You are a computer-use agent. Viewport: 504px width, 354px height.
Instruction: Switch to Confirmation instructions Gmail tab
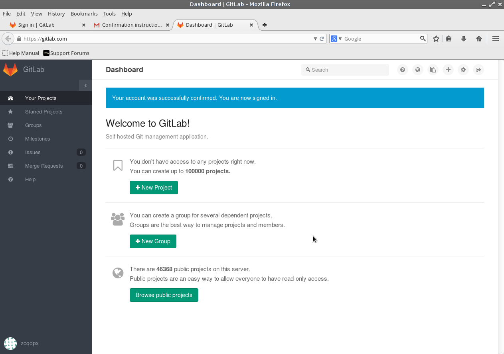click(x=131, y=25)
